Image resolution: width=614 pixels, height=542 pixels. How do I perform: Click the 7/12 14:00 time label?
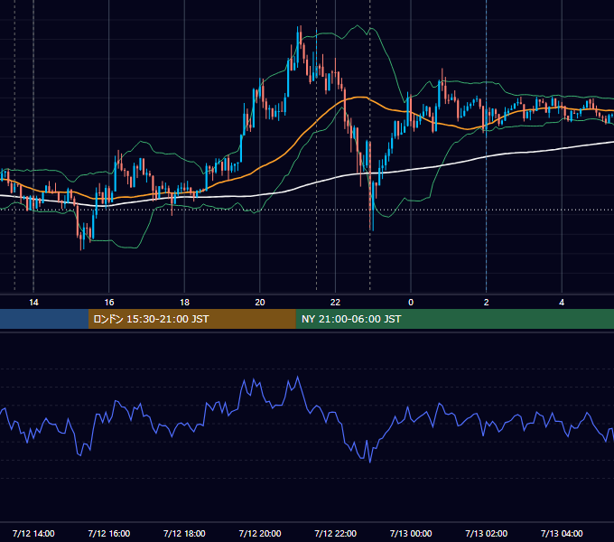point(33,533)
